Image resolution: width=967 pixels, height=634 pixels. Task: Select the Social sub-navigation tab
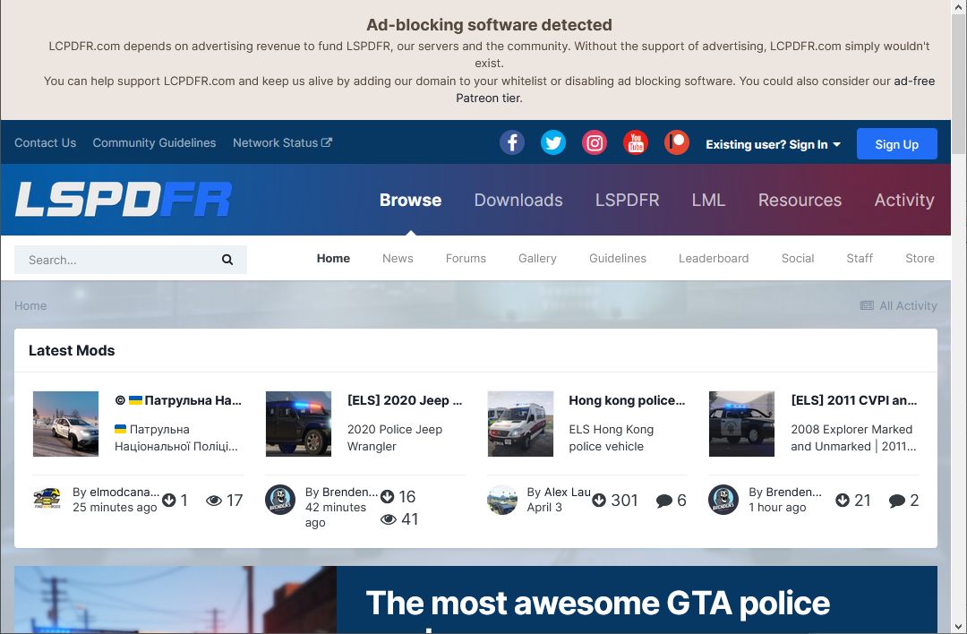[798, 259]
